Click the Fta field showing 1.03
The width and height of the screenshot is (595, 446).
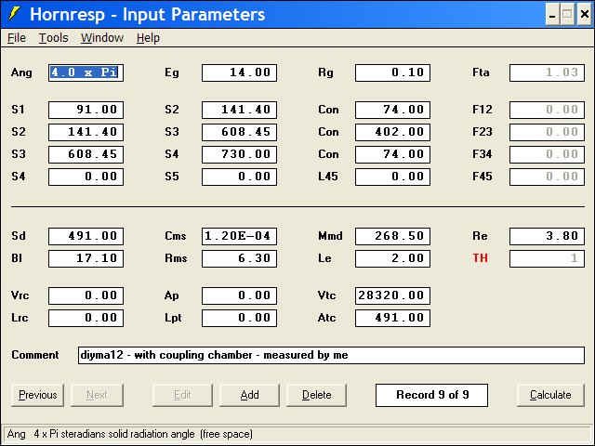coord(547,72)
